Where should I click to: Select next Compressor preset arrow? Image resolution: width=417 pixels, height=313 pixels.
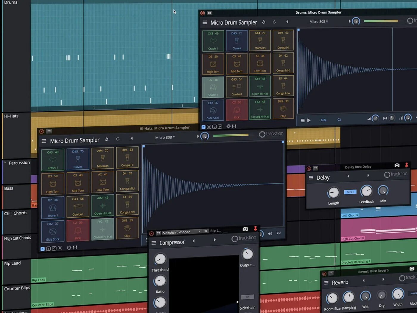pos(214,240)
